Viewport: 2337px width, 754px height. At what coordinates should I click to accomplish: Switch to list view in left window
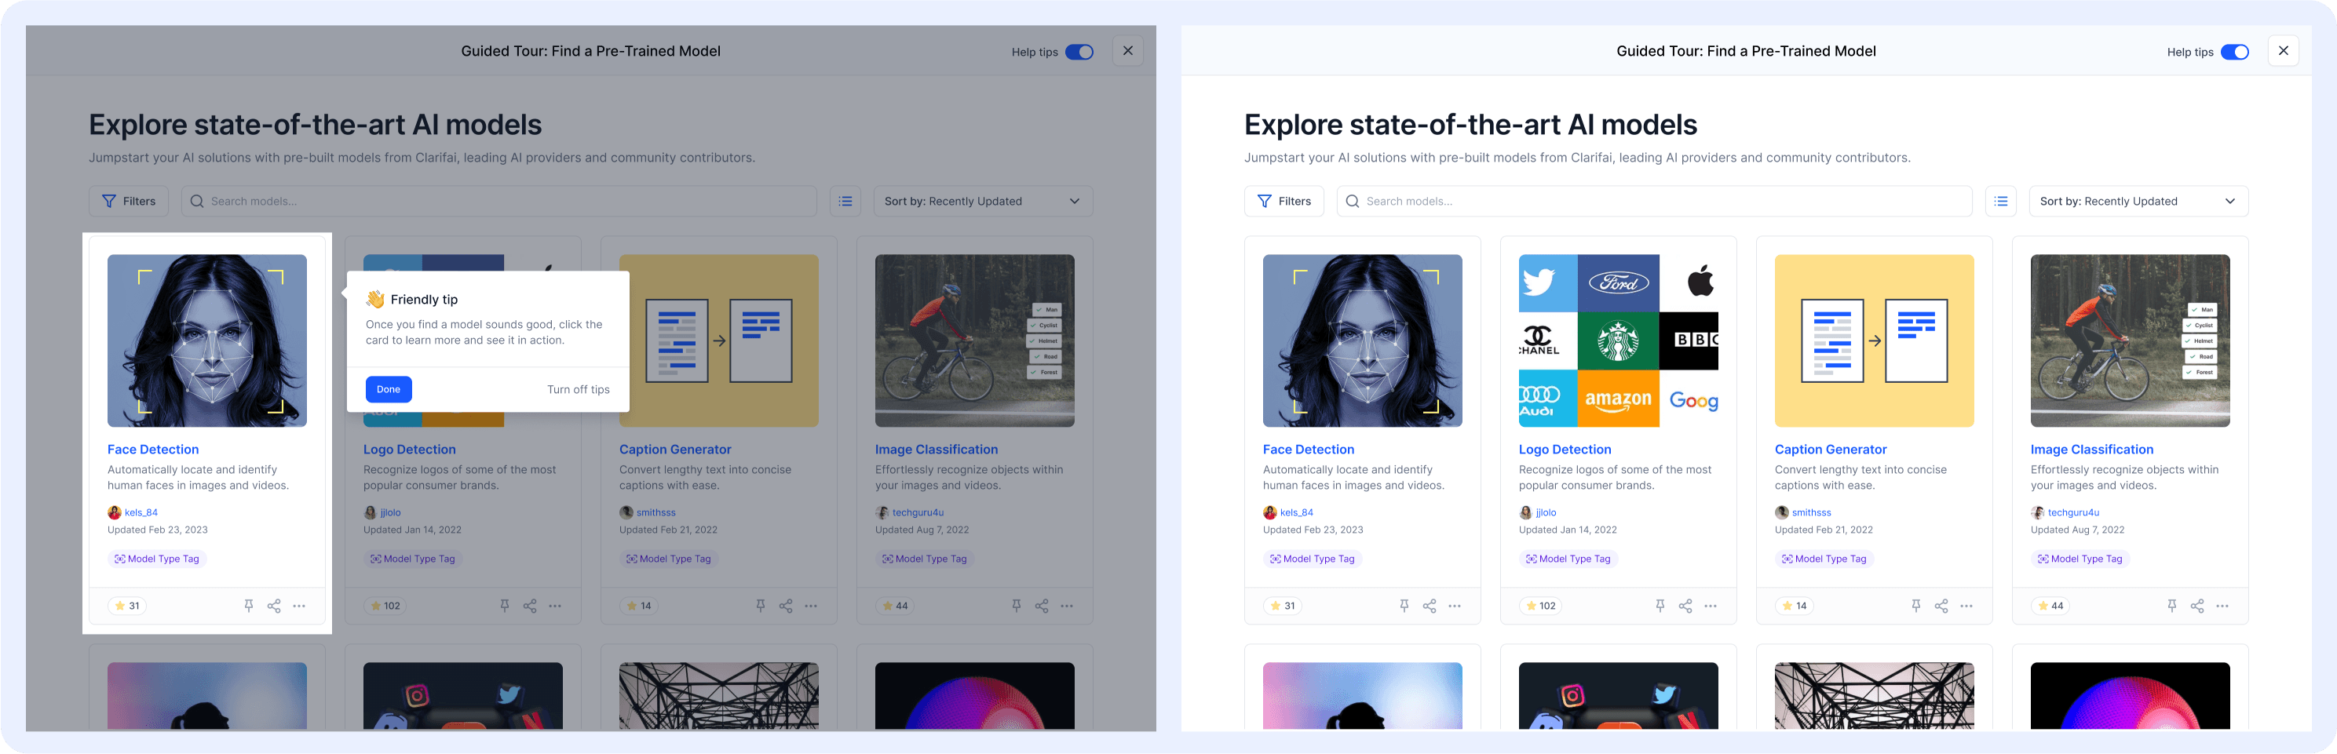[x=845, y=201]
